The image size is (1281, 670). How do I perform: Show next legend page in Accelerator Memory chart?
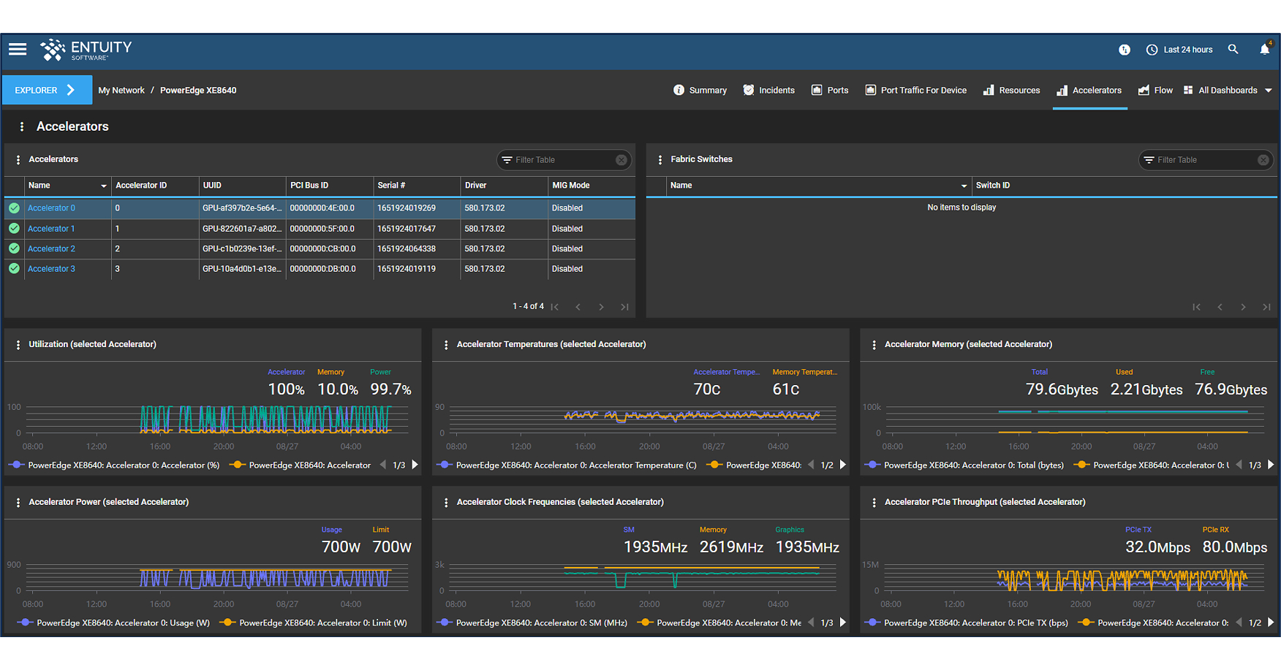[x=1271, y=465]
